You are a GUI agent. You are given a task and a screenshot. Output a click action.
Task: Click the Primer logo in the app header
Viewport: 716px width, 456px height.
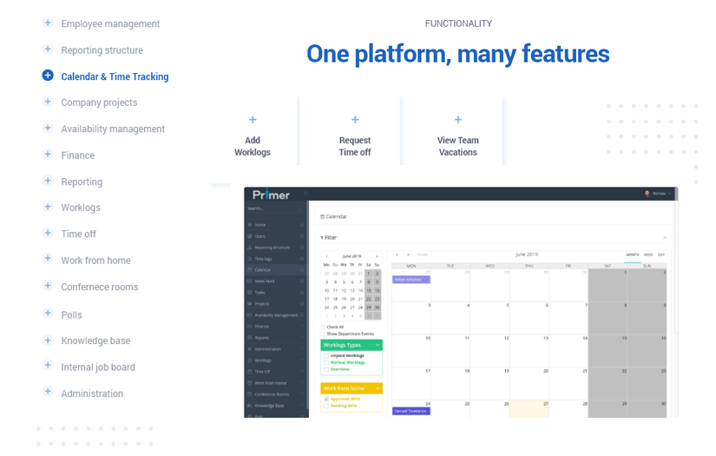click(x=272, y=195)
